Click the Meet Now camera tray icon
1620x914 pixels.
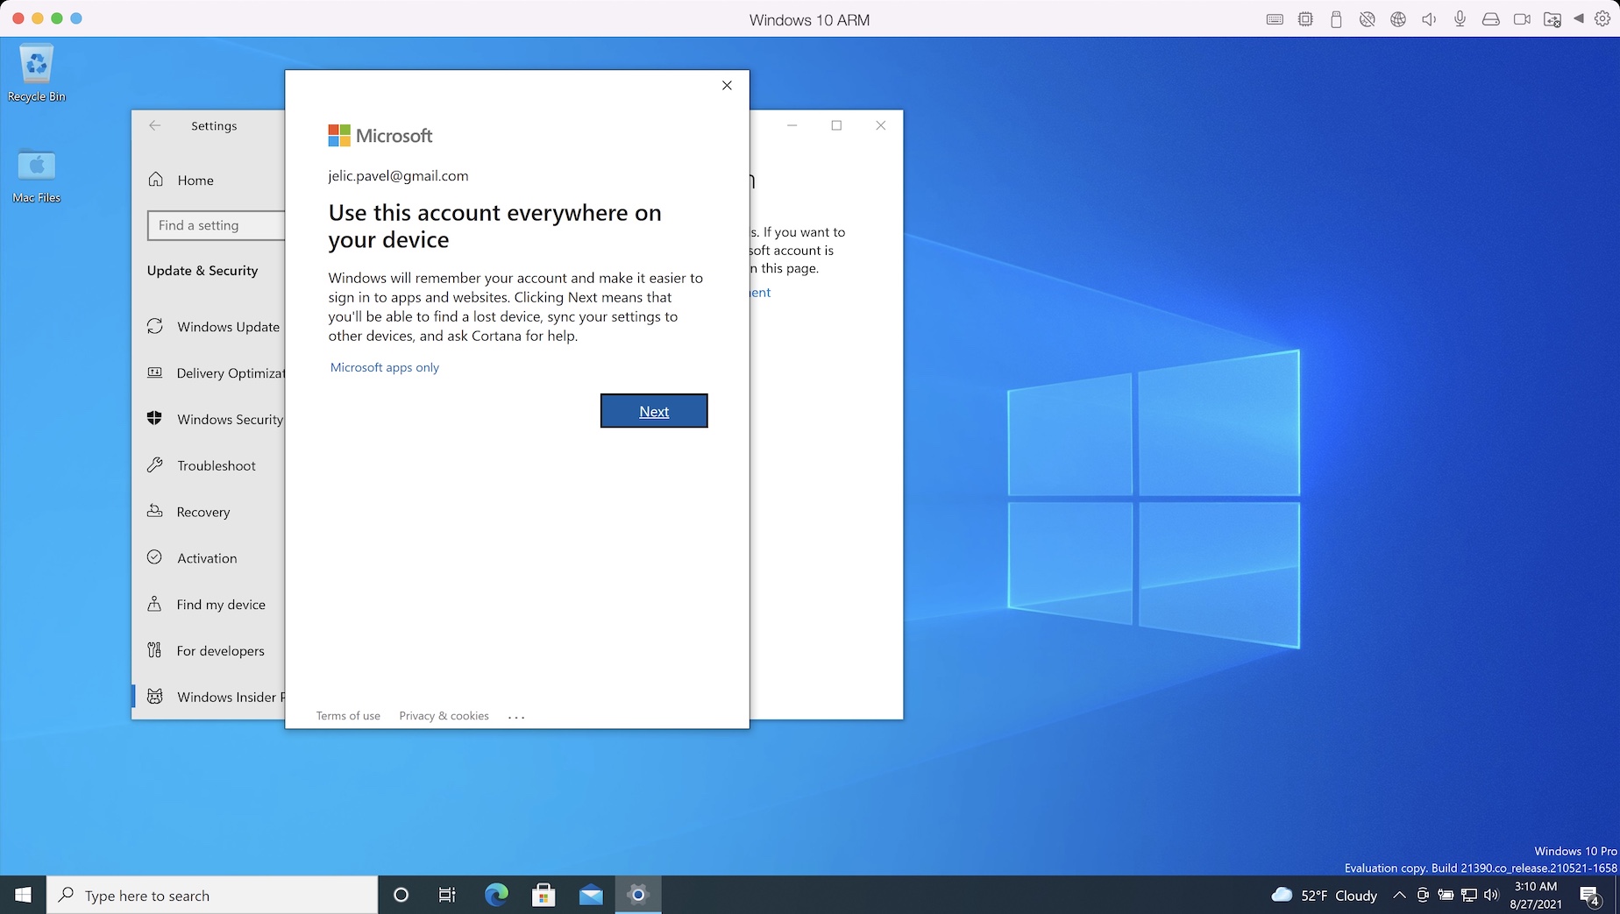[x=1423, y=895]
